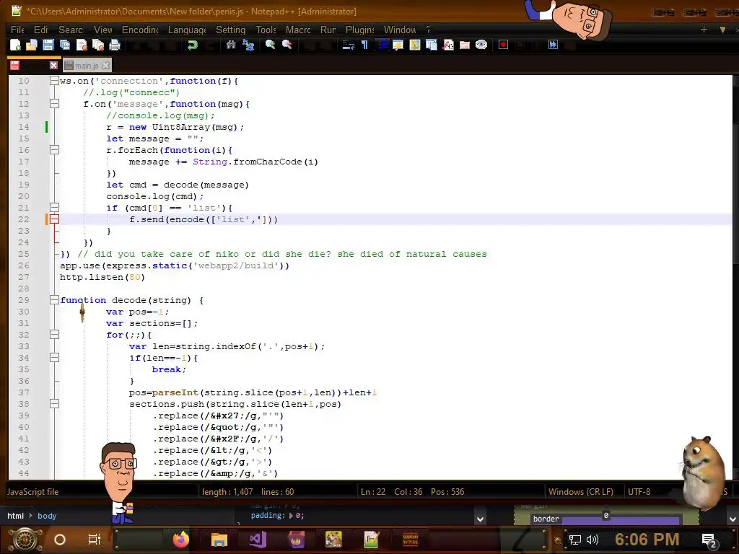Create a new file with the New toolbar icon

(x=15, y=45)
